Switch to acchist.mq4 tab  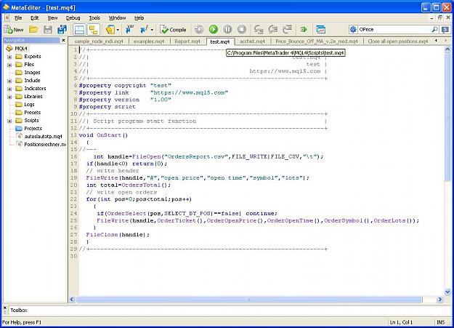252,41
